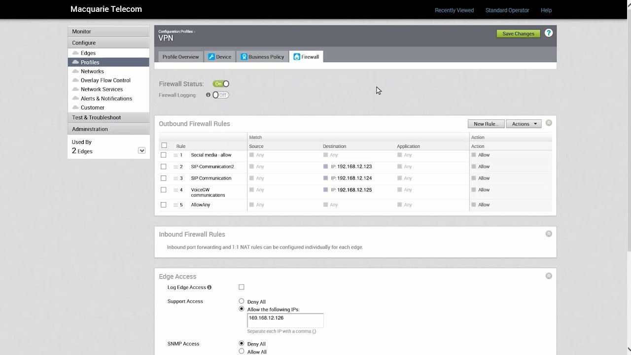Screen dimensions: 631x355
Task: Open the Recently Viewed menu
Action: click(x=454, y=10)
